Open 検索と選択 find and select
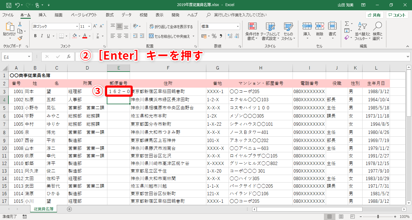412x220 pixels. tap(377, 31)
